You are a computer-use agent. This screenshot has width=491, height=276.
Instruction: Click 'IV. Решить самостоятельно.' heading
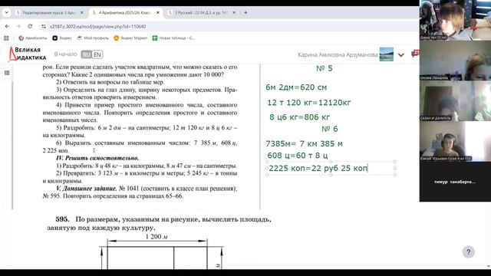(x=97, y=158)
